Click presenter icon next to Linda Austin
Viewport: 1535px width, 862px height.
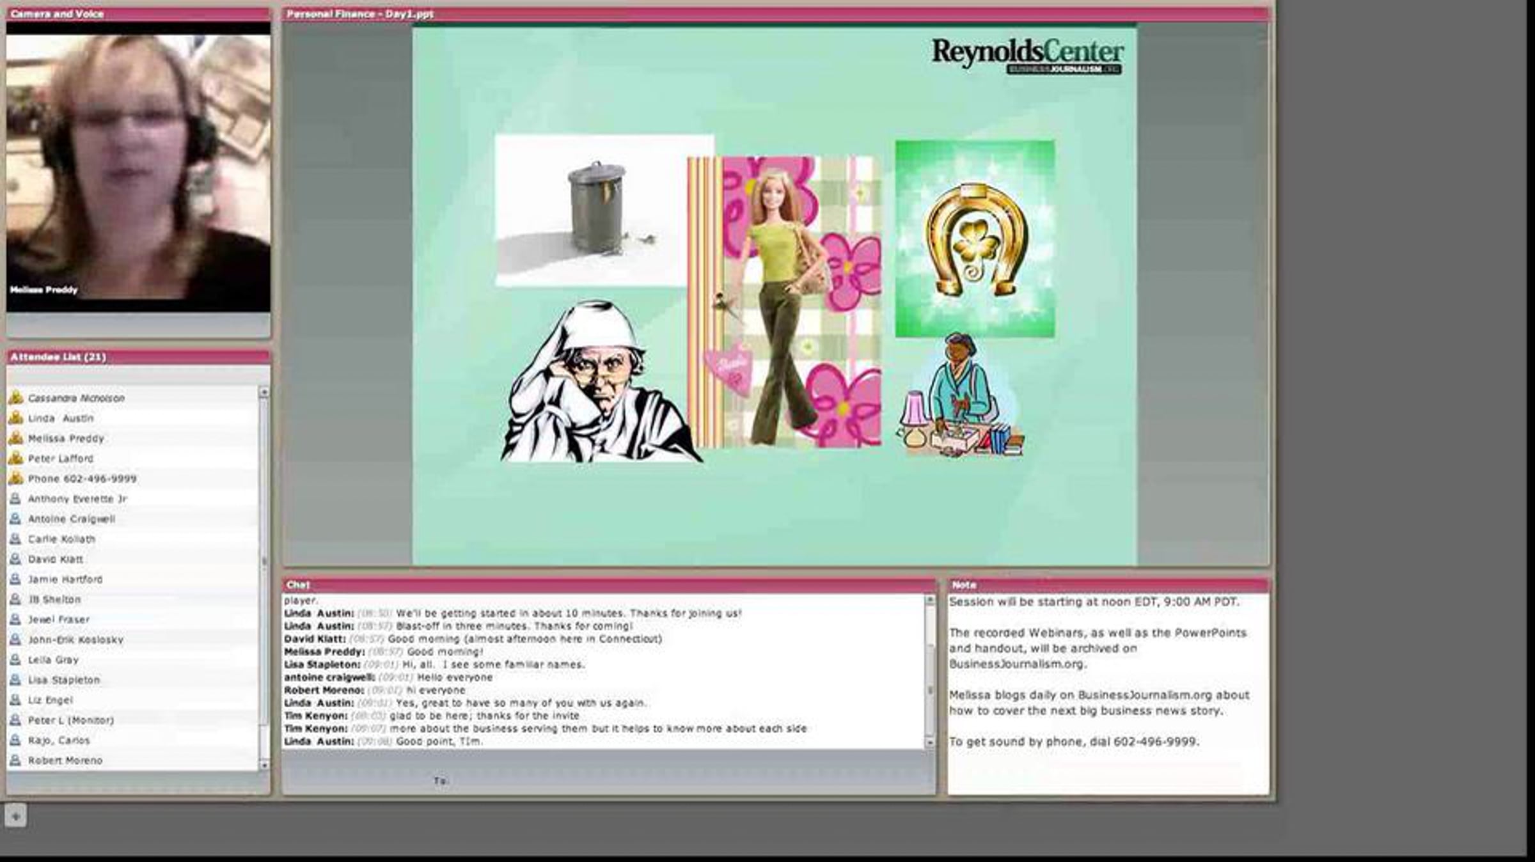click(16, 418)
